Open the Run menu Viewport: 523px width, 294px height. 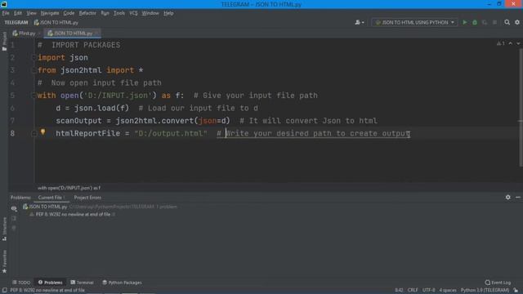click(x=105, y=13)
